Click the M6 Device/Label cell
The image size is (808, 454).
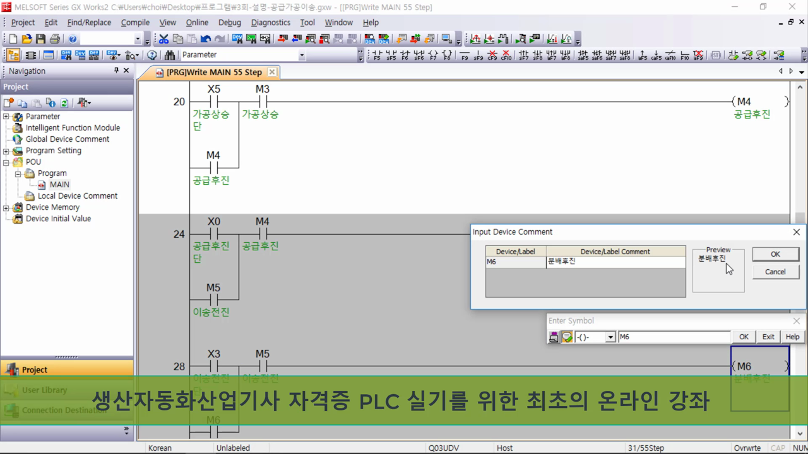tap(516, 262)
